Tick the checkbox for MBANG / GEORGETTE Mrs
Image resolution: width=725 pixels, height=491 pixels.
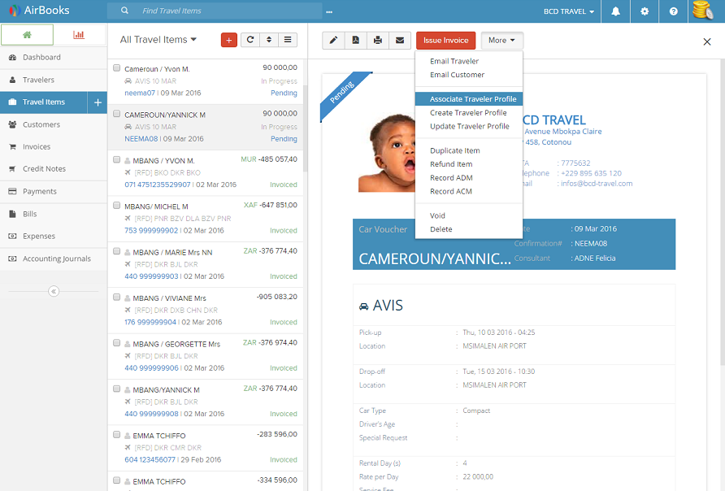(116, 343)
